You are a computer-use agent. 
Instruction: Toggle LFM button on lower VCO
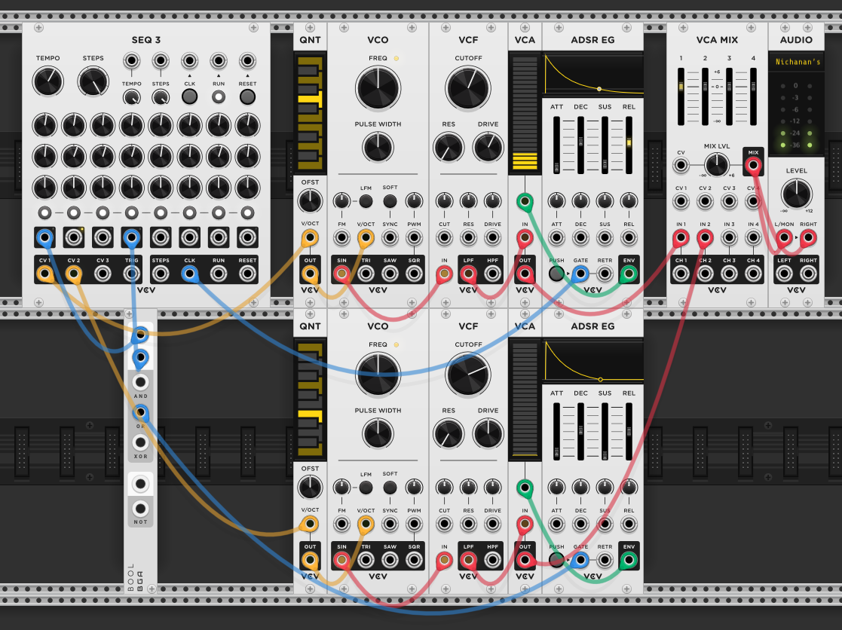click(366, 488)
